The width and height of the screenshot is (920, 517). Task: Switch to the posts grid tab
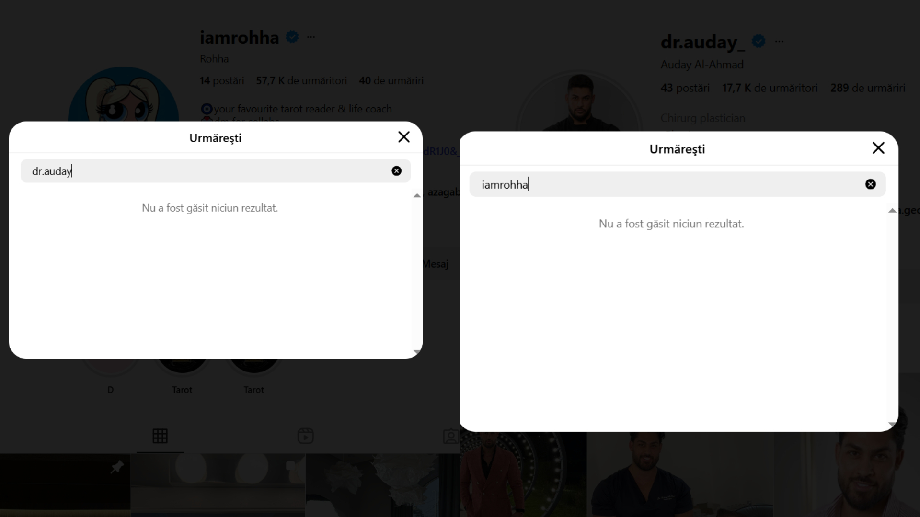tap(160, 436)
